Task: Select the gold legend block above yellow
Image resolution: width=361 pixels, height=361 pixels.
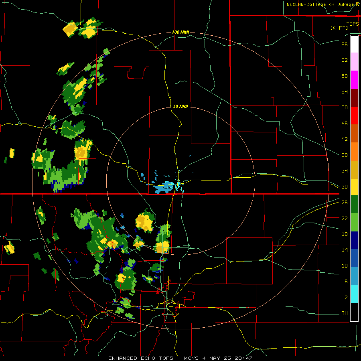Action: point(354,169)
